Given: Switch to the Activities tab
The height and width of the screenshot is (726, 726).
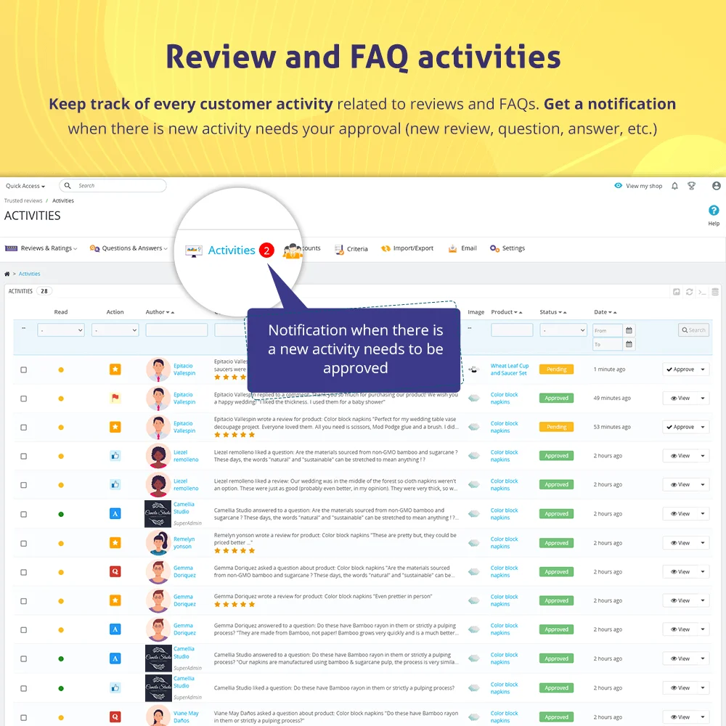Looking at the screenshot, I should (x=232, y=250).
